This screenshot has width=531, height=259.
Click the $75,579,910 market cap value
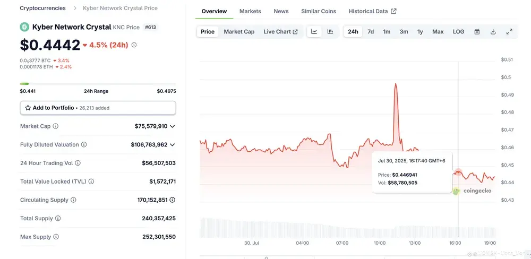[x=151, y=126]
